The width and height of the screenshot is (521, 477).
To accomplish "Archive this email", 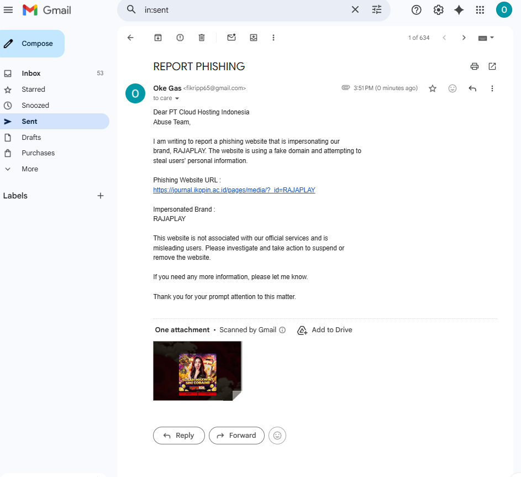I will 158,38.
